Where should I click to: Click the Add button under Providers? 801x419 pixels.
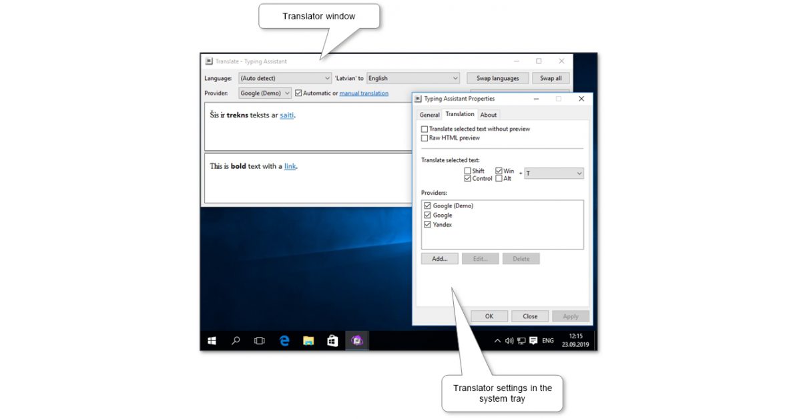tap(439, 258)
